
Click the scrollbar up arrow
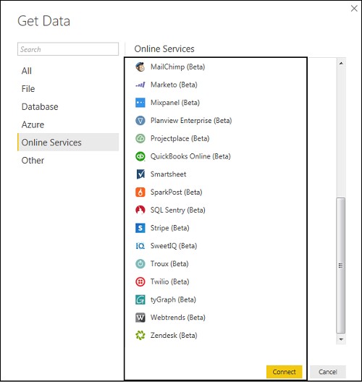coord(341,64)
